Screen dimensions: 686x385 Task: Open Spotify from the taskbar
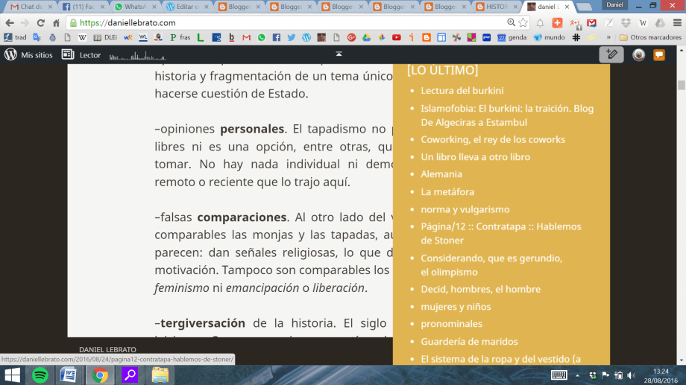coord(40,375)
